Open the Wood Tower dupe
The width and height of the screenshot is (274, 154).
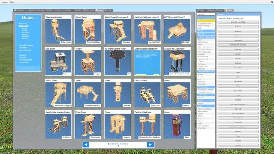coord(88,124)
